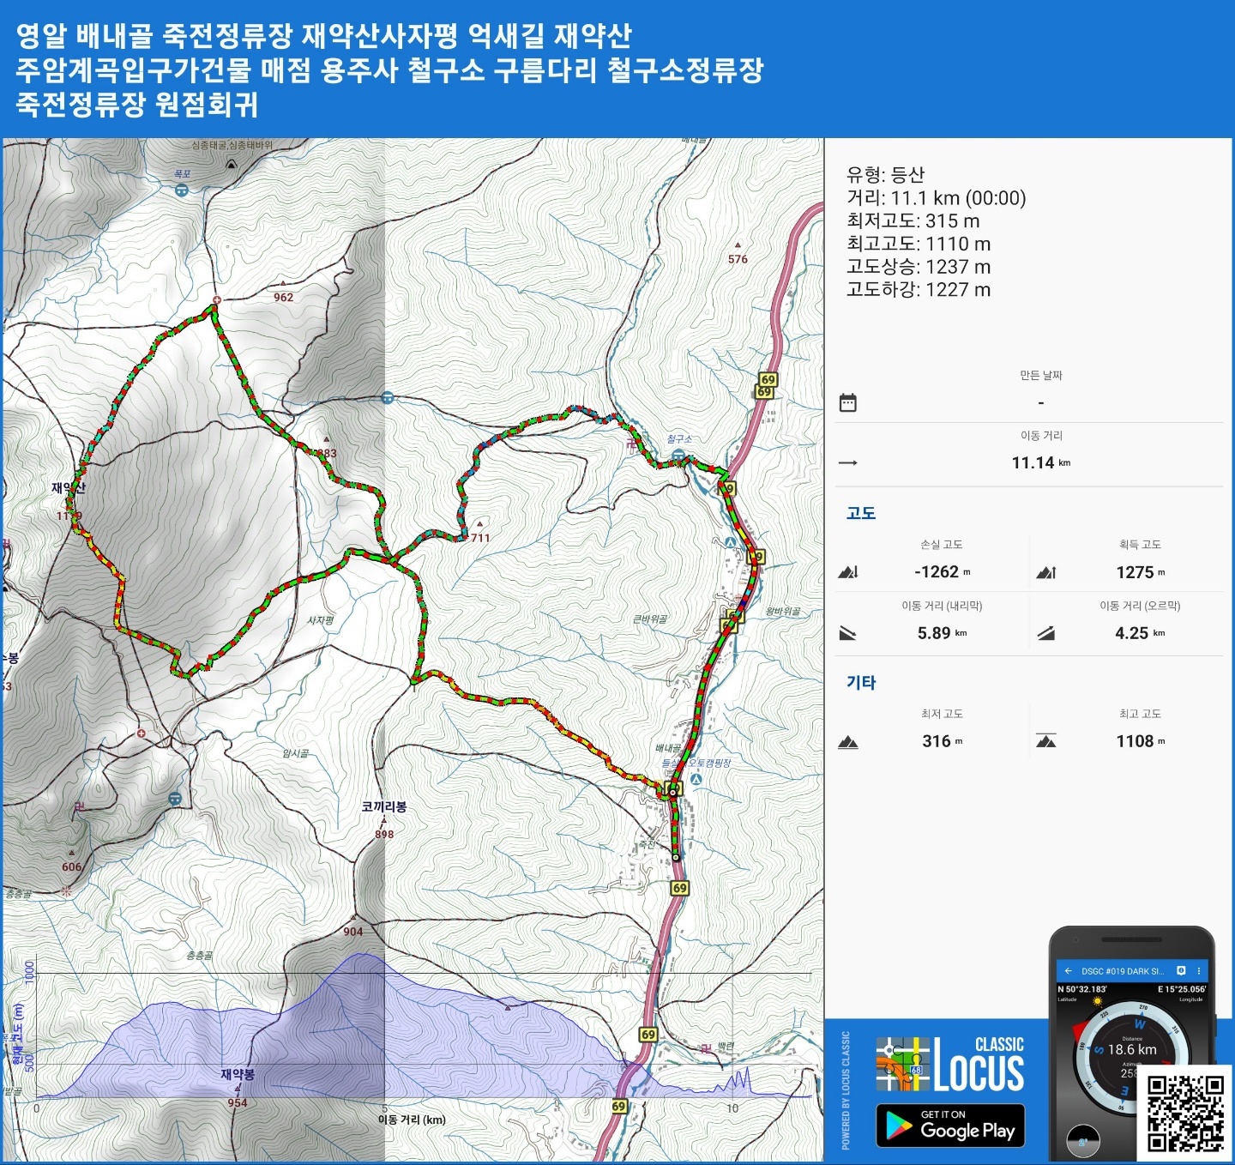Click the 1108 m 최고 고도 value
This screenshot has width=1235, height=1165.
(1141, 741)
